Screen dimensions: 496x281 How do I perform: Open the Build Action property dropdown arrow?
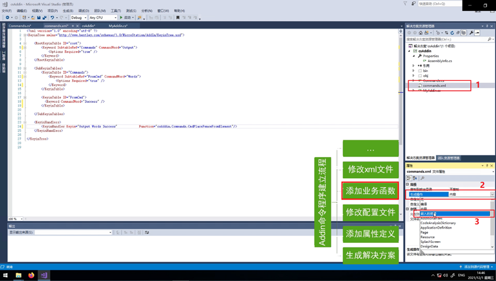point(492,194)
